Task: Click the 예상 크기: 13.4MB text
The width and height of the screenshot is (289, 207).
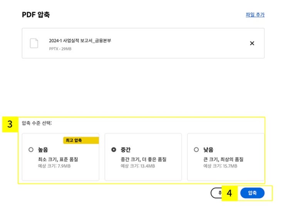Action: tap(138, 166)
